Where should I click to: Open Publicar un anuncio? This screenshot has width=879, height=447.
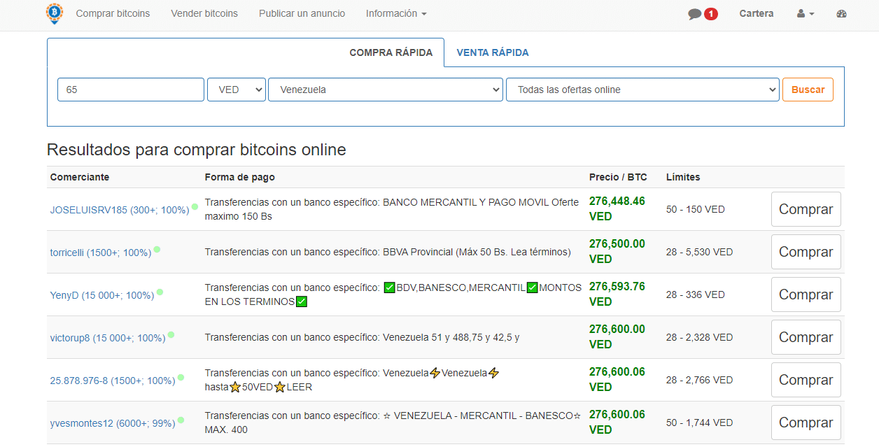pyautogui.click(x=302, y=13)
